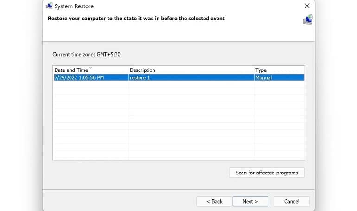The width and height of the screenshot is (357, 211).
Task: Go to the previous step with Back
Action: tap(214, 201)
